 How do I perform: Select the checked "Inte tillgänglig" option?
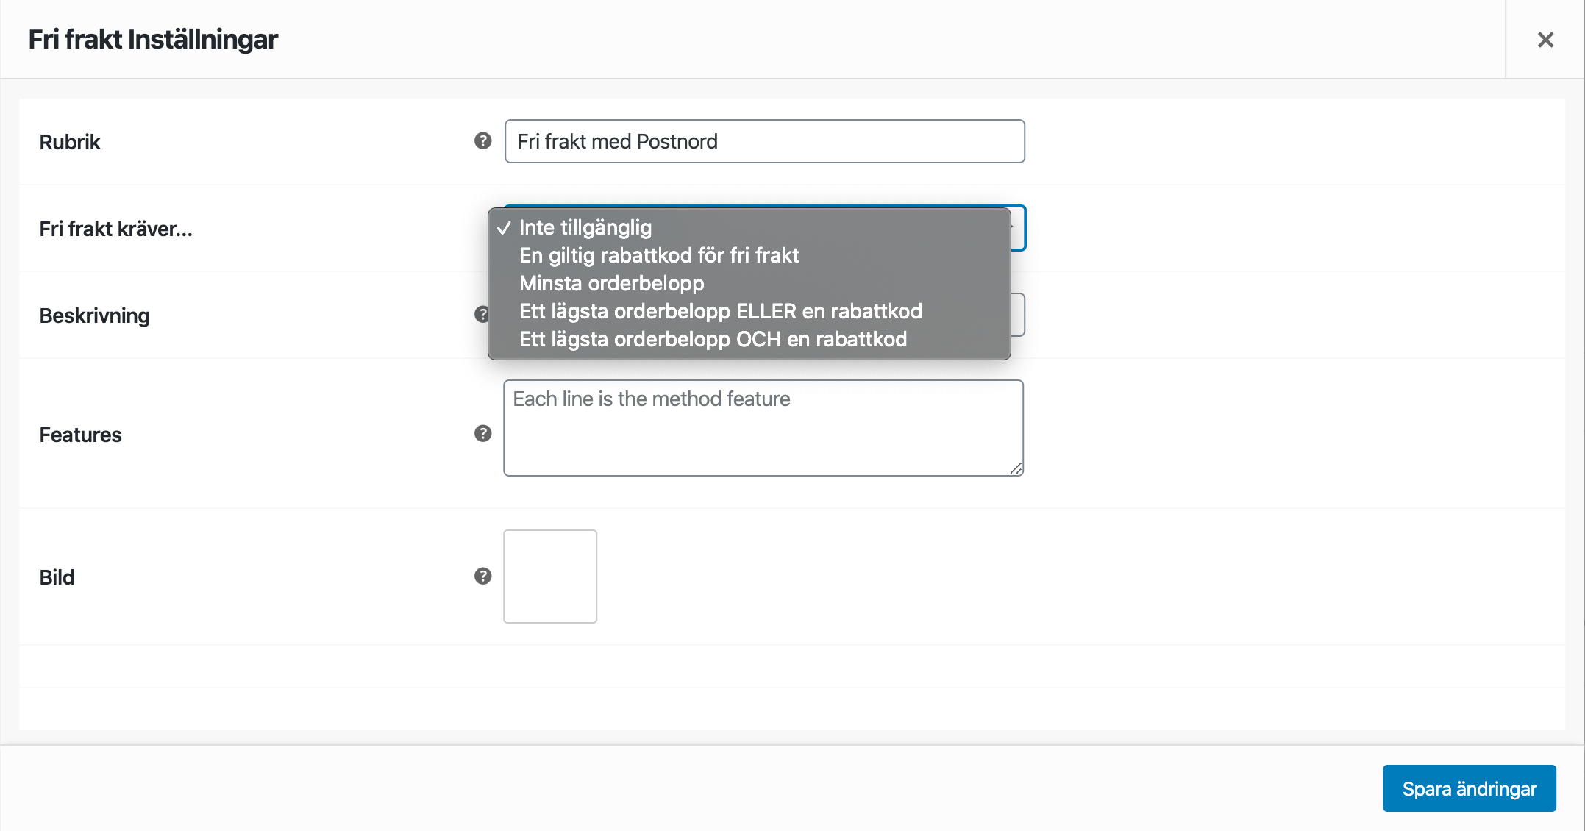585,228
